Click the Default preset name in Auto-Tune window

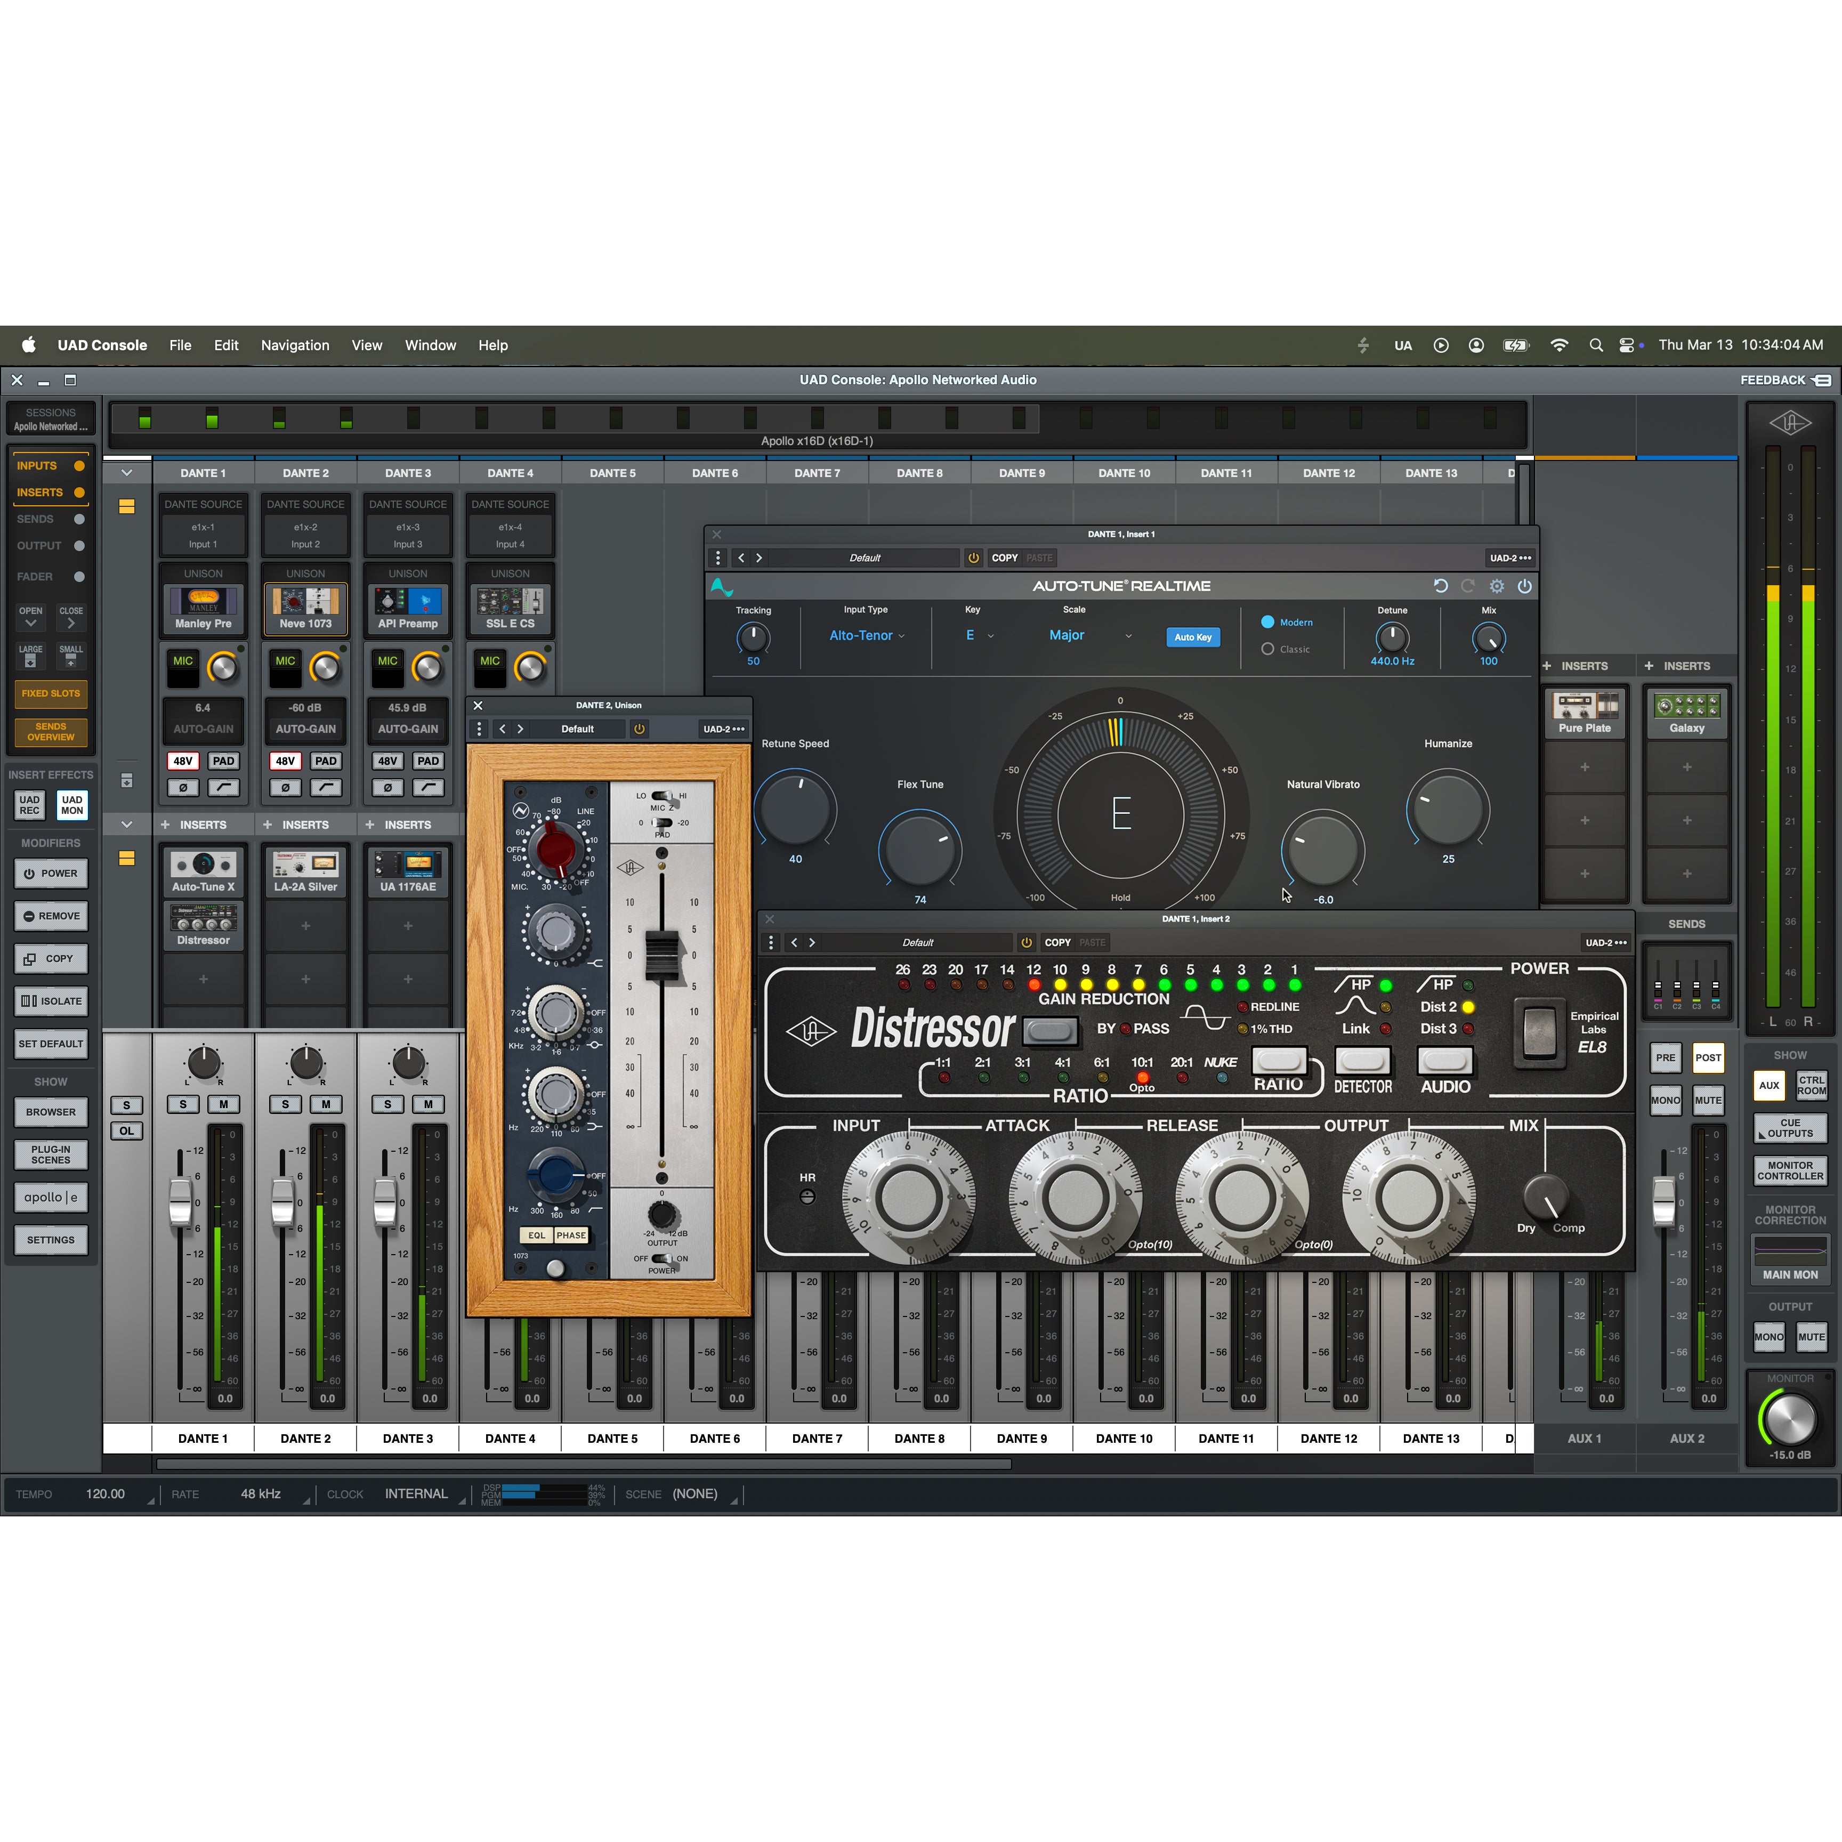865,558
